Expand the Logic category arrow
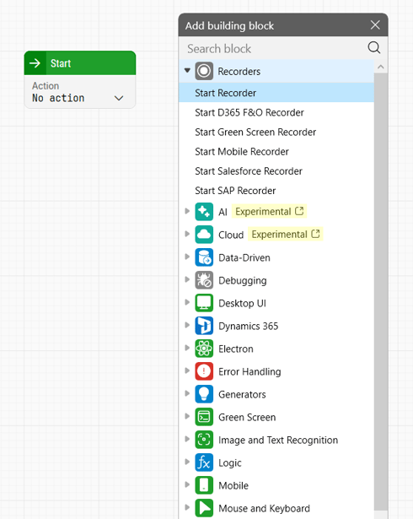The height and width of the screenshot is (519, 413). coord(187,462)
